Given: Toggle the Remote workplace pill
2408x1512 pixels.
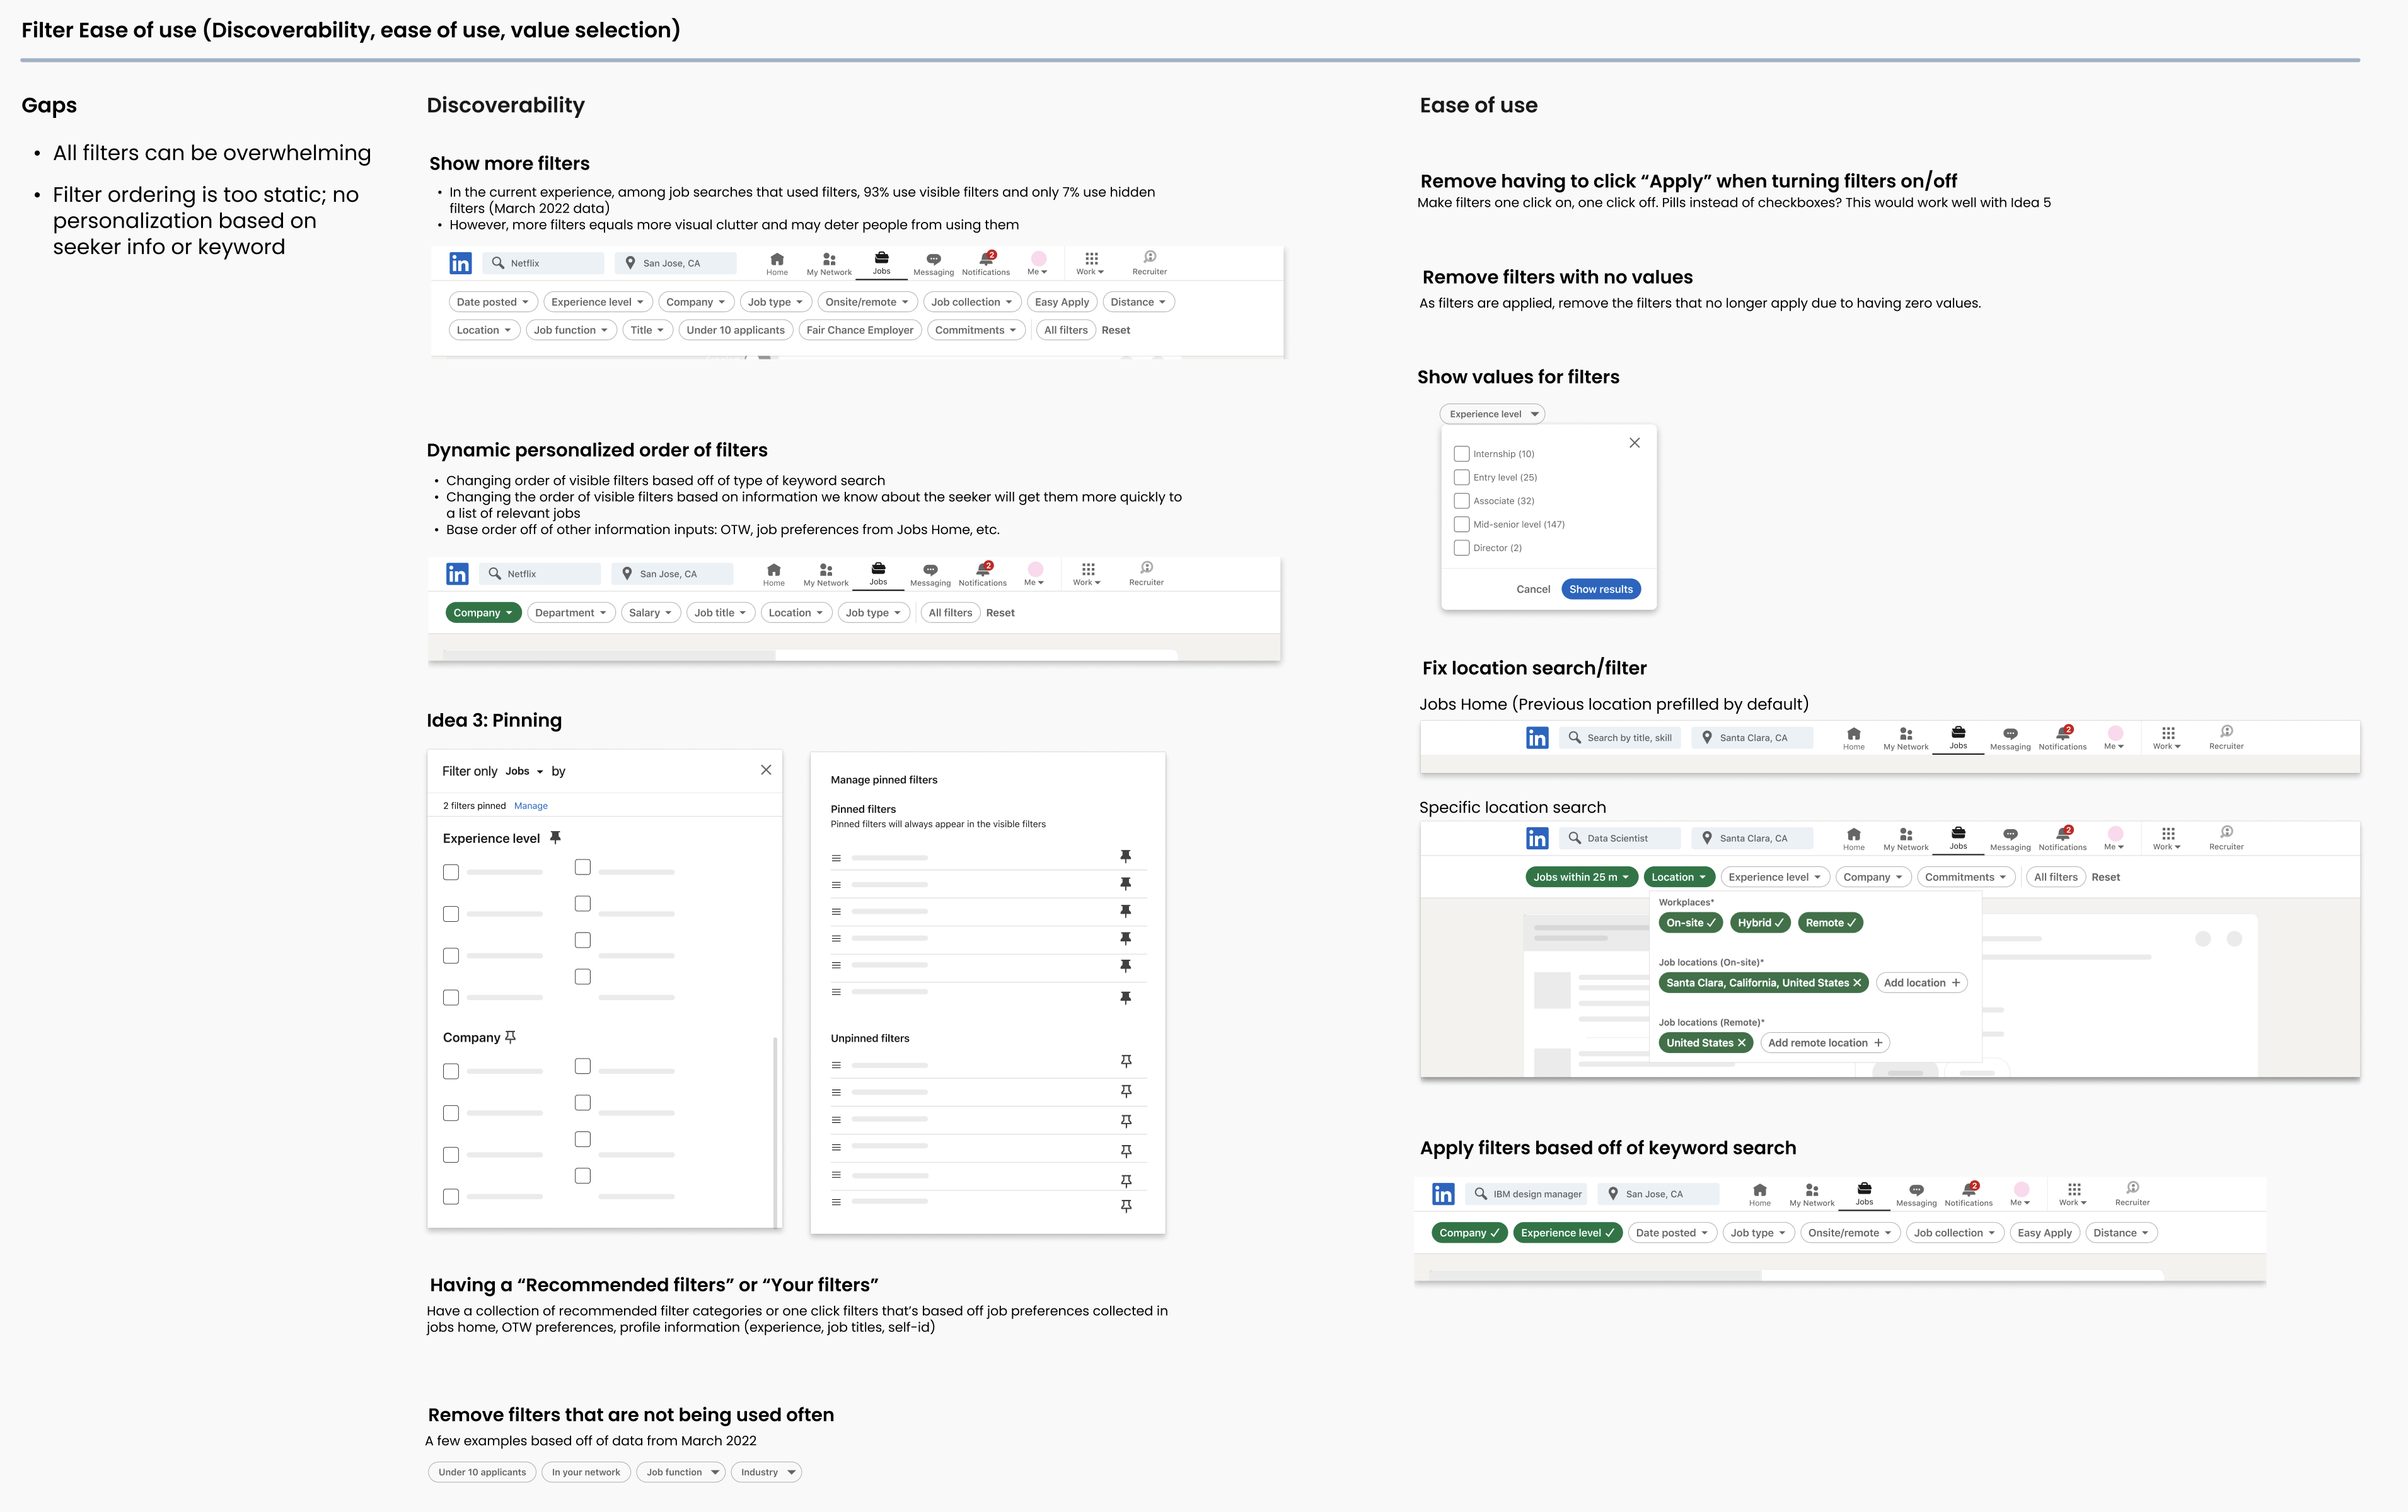Looking at the screenshot, I should tap(1830, 923).
